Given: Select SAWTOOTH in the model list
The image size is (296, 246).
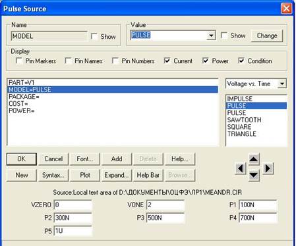Looking at the screenshot, I should click(256, 120).
